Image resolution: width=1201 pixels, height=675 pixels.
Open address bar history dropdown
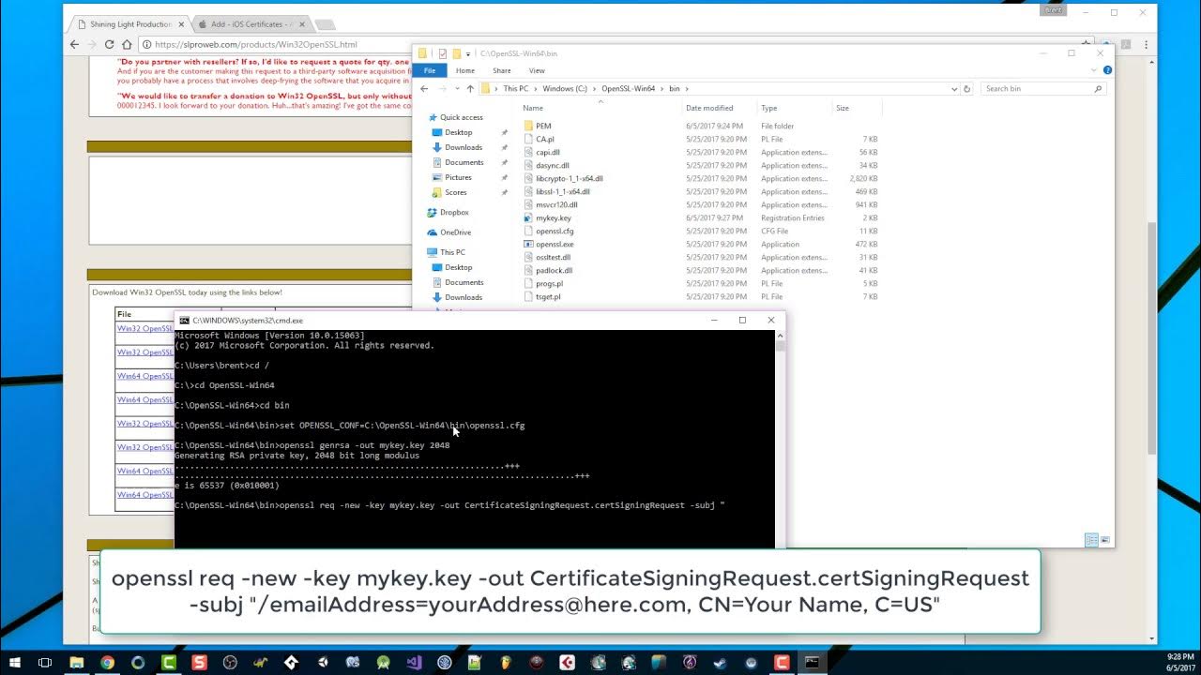pos(955,88)
